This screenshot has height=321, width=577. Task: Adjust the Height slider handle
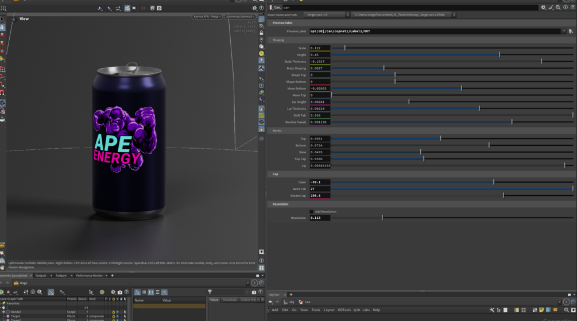pyautogui.click(x=499, y=55)
